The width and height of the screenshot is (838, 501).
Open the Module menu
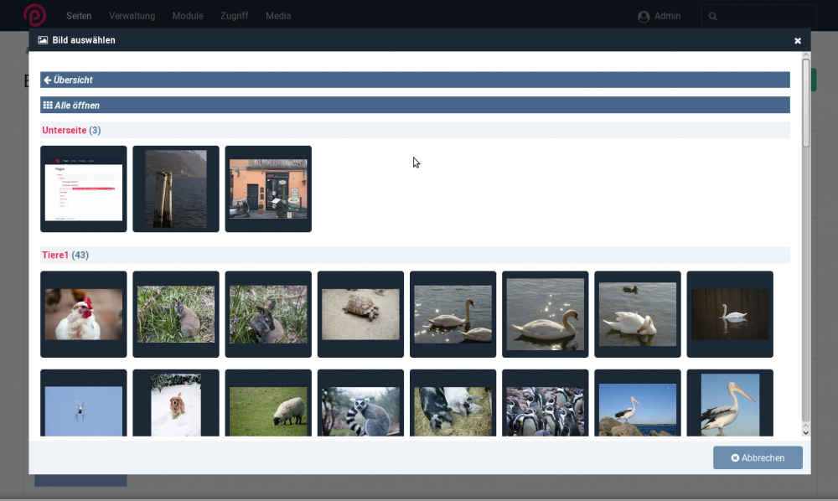coord(188,16)
